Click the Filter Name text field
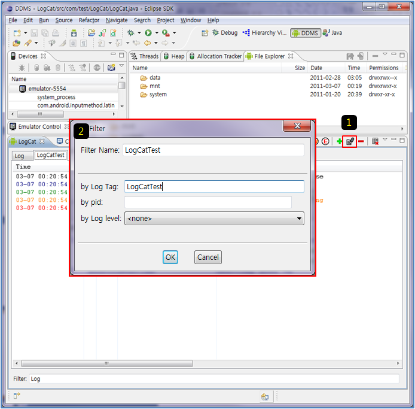This screenshot has width=415, height=409. (213, 150)
